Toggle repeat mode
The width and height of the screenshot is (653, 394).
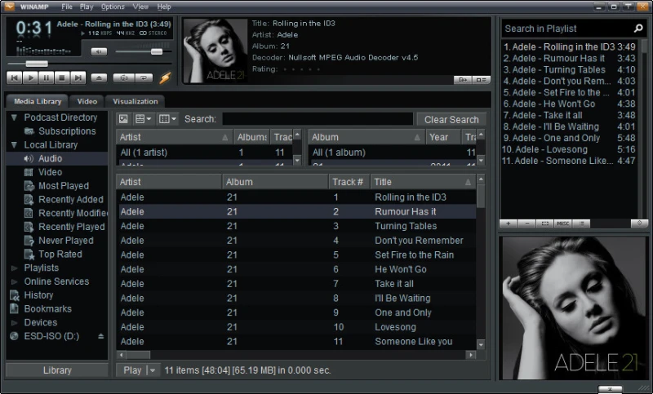pyautogui.click(x=144, y=77)
